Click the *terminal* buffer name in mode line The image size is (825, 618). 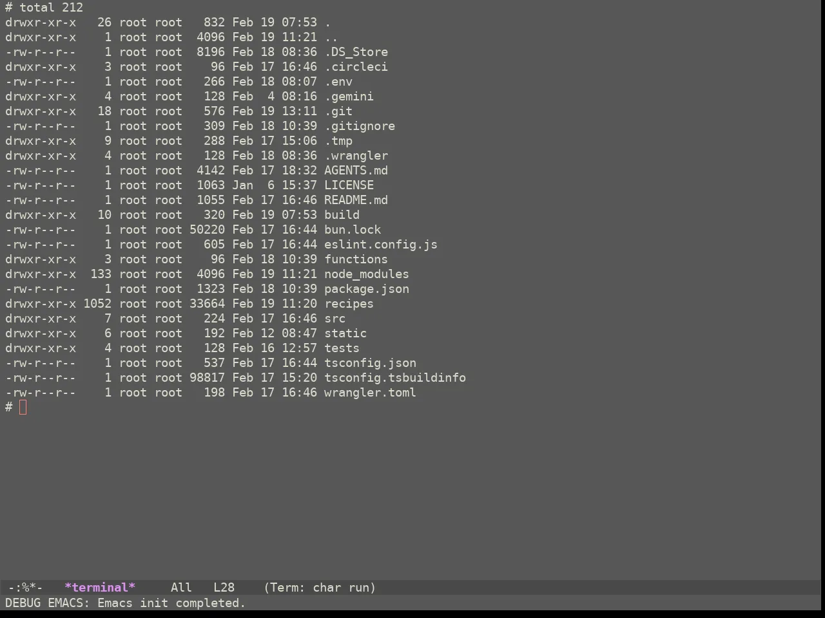(100, 588)
